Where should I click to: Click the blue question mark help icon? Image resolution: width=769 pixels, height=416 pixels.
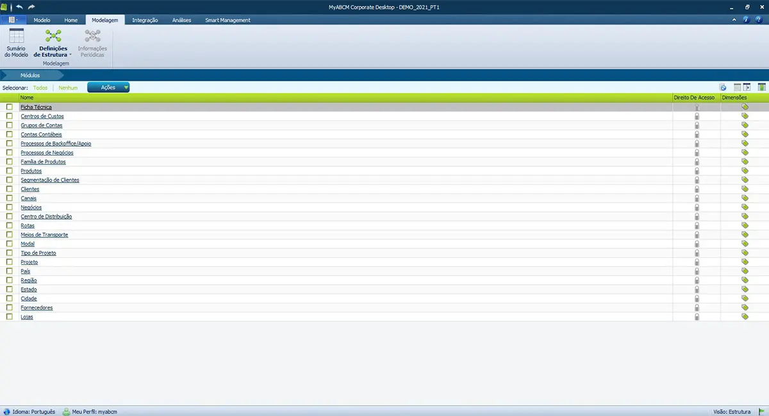746,20
